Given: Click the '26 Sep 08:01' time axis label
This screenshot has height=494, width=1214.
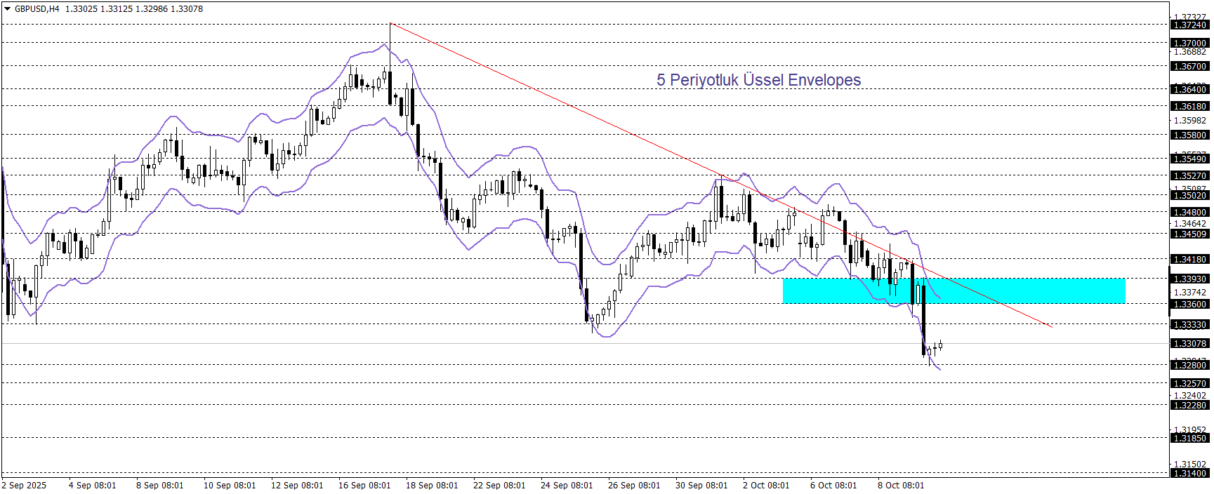Looking at the screenshot, I should pyautogui.click(x=634, y=486).
